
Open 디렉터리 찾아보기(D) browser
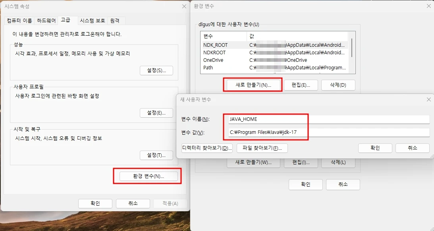tap(207, 148)
